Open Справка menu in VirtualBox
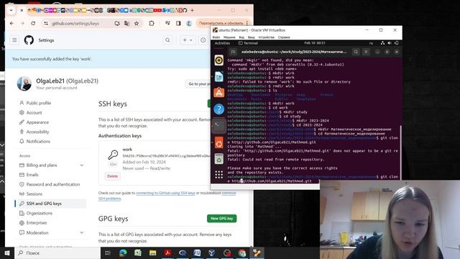 tap(284, 37)
